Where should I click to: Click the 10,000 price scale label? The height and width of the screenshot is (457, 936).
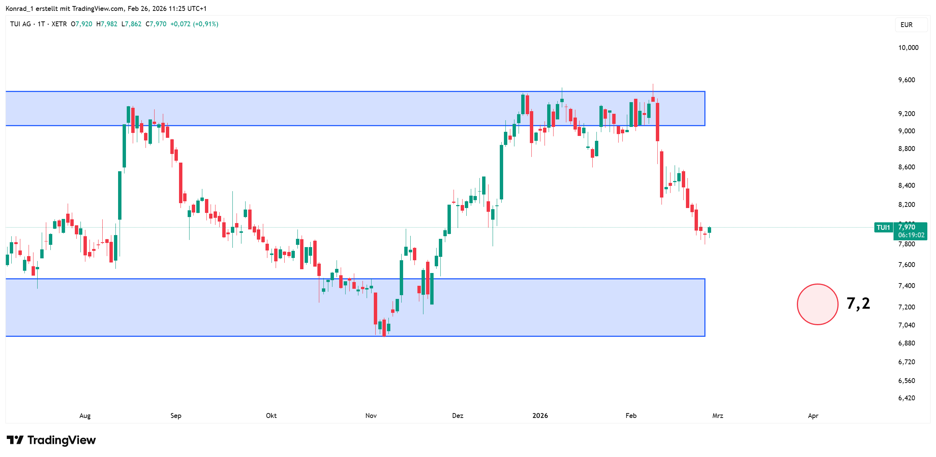(x=908, y=48)
